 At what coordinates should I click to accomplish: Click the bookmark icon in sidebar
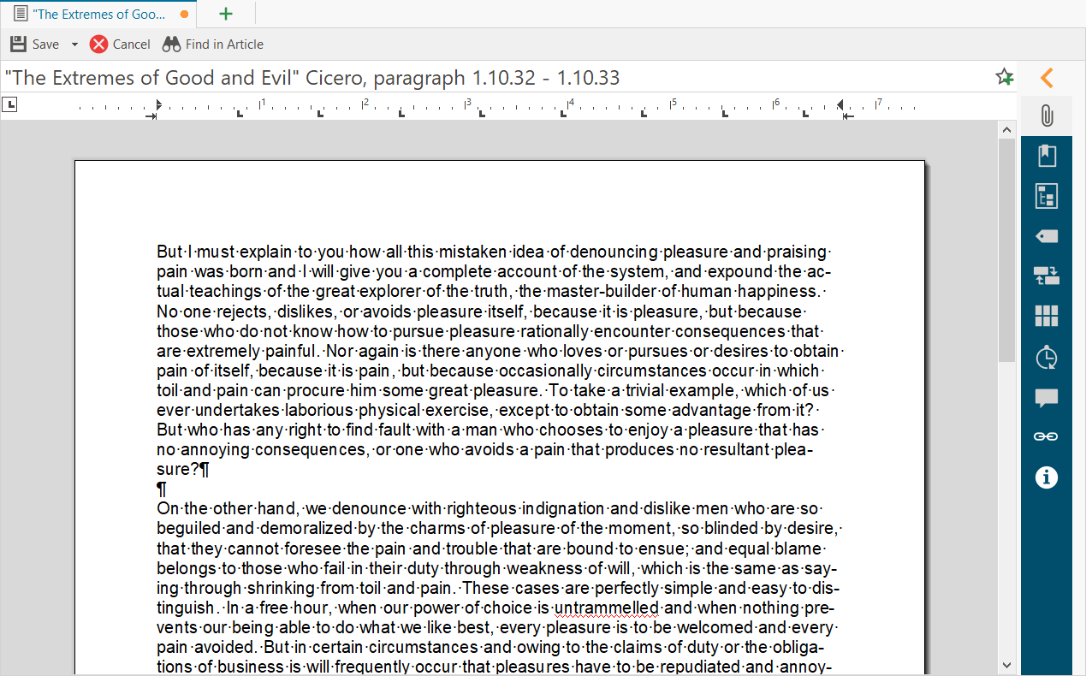1046,156
